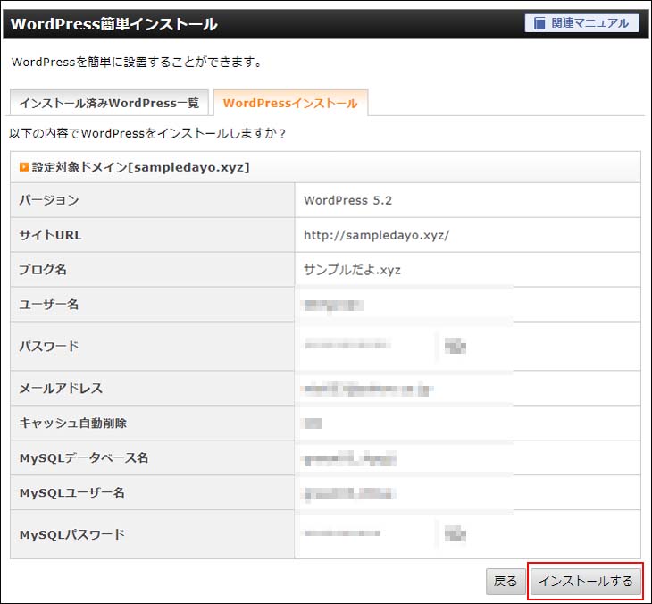
Task: Select the value WordPress 5.2
Action: pos(348,200)
